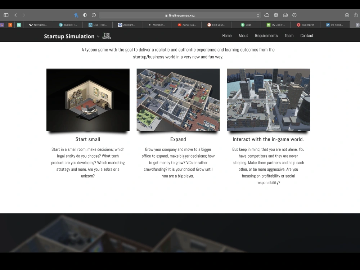Open the Requirements nav link
360x270 pixels.
[x=266, y=36]
